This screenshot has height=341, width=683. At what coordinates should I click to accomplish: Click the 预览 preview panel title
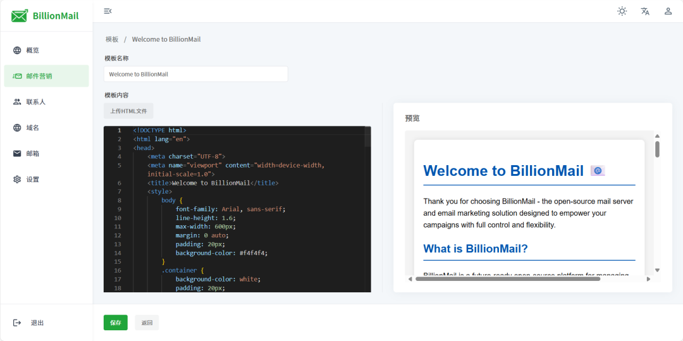tap(412, 118)
